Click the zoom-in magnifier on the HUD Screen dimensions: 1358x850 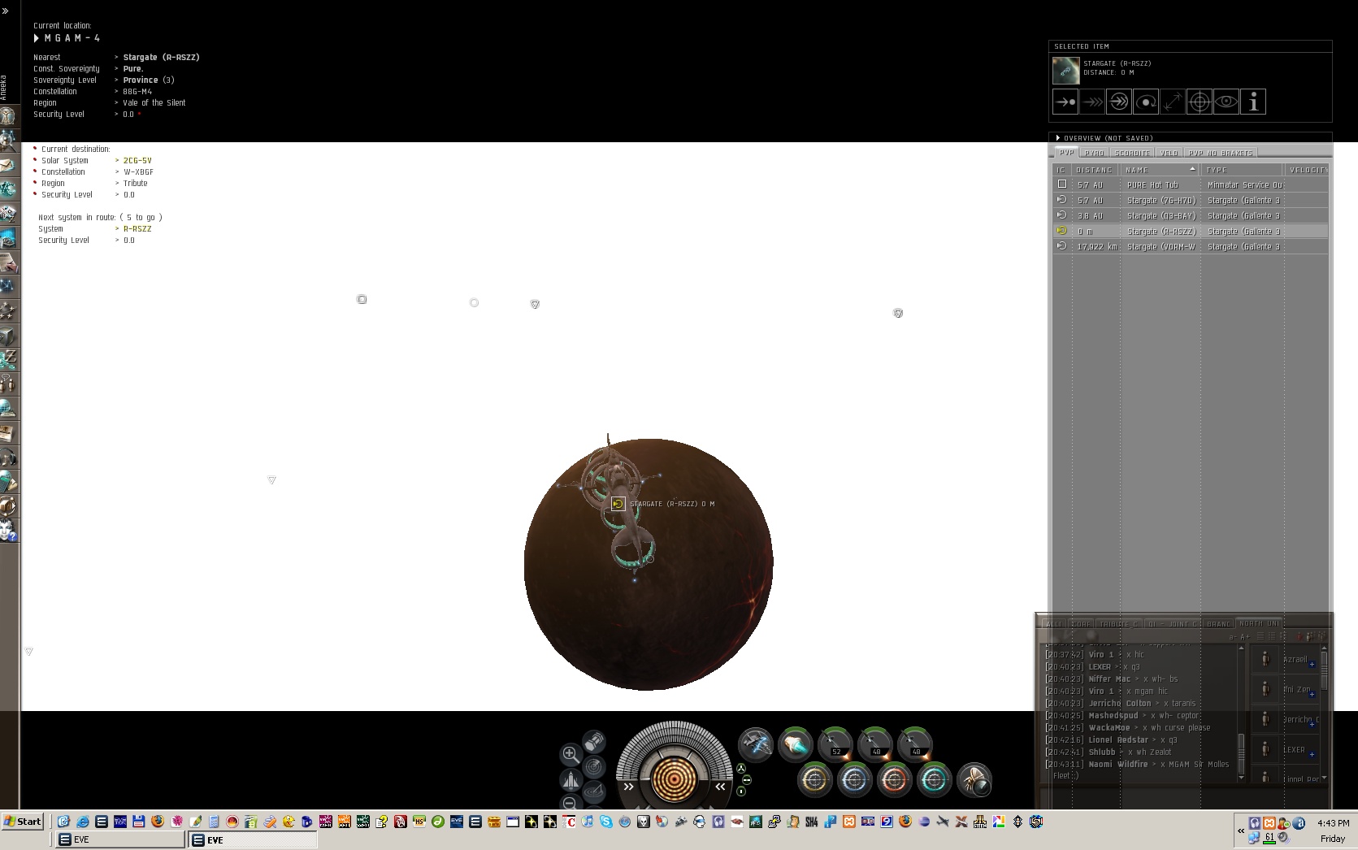point(571,754)
